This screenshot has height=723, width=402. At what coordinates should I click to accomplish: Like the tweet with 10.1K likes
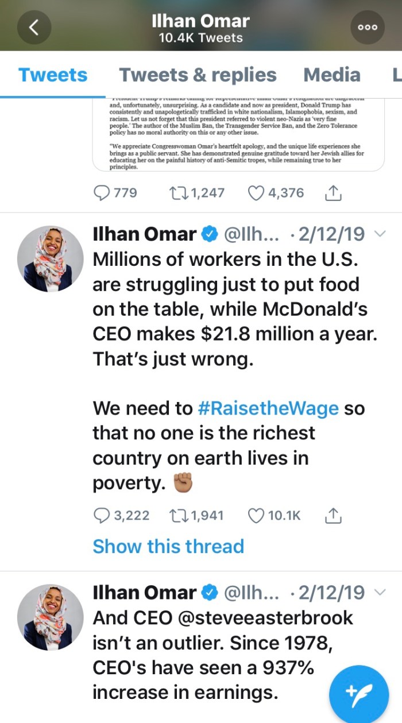[x=256, y=516]
